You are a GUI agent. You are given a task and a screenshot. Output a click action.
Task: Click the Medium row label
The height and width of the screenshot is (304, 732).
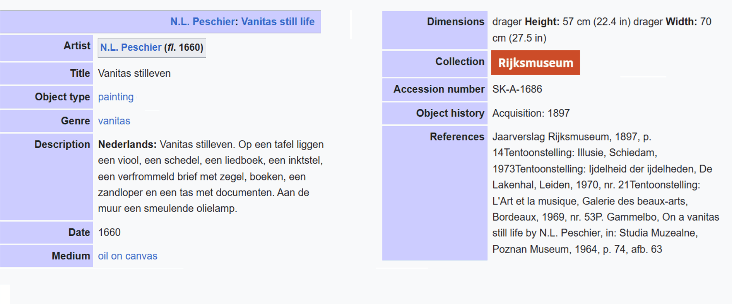71,256
